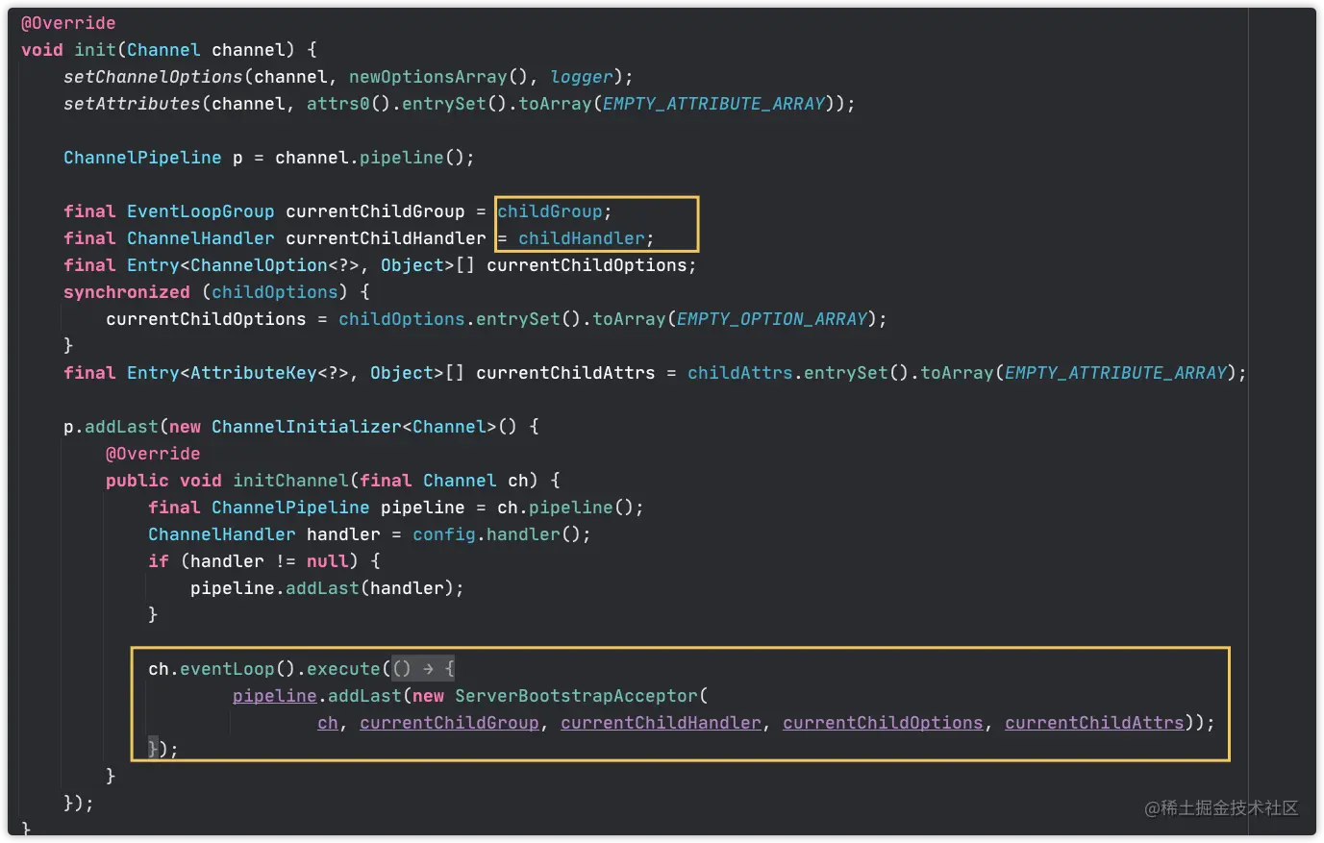
Task: Click 'pipeline.addLast(handler)' addLast call
Action: (x=322, y=588)
